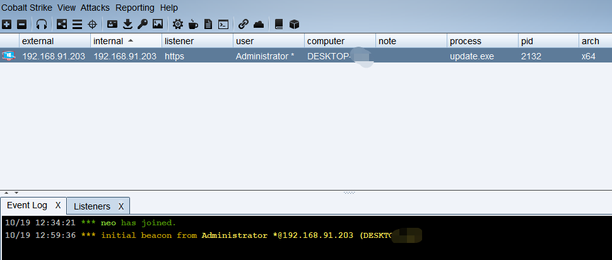The image size is (612, 260).
Task: Sort sessions by the arch column header
Action: point(596,41)
